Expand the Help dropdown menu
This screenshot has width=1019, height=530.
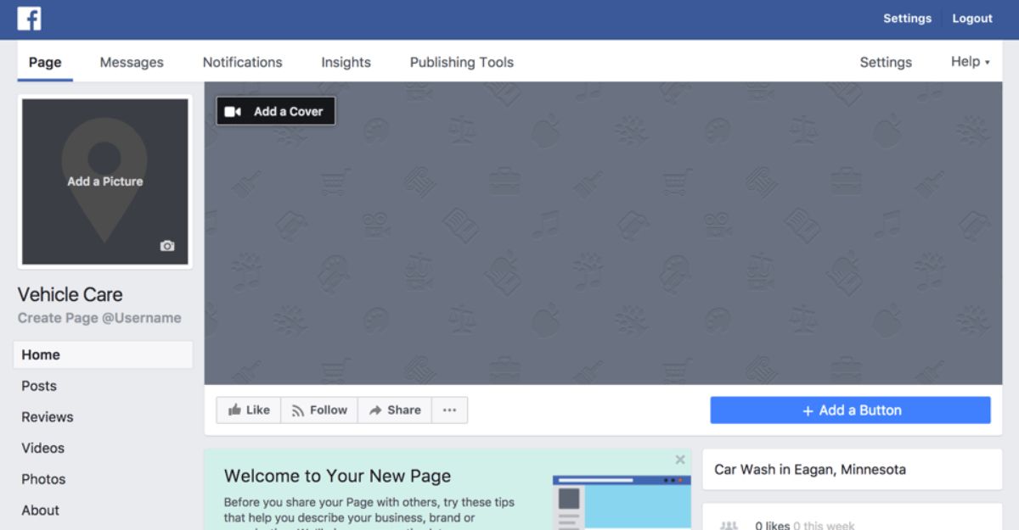(x=970, y=62)
